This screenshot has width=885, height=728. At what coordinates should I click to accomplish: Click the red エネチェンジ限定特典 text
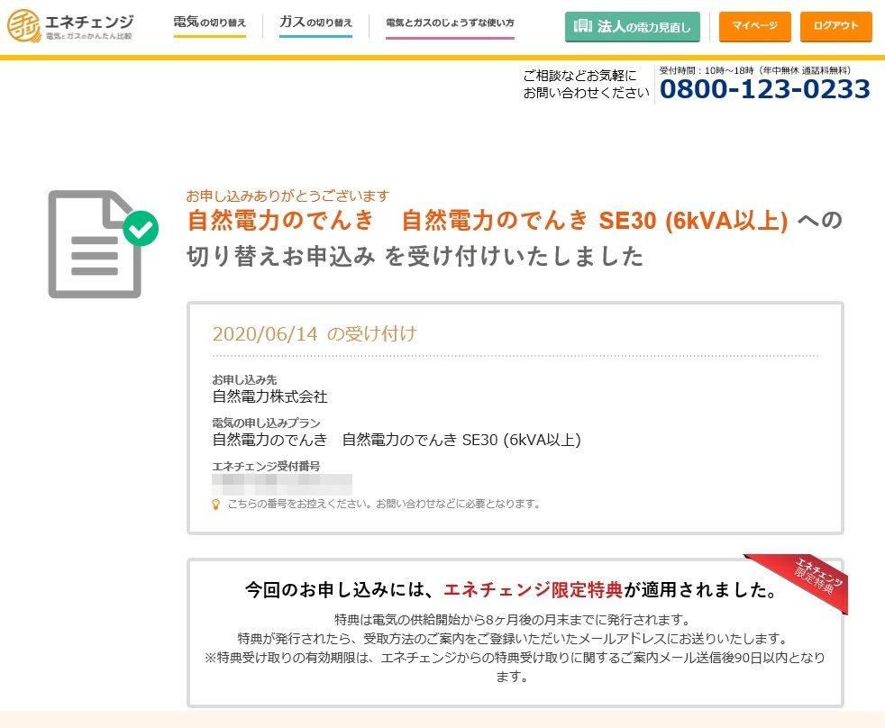click(x=533, y=590)
